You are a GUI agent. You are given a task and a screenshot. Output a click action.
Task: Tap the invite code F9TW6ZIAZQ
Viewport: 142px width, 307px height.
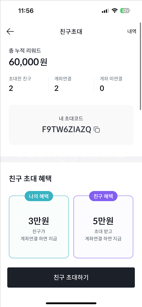(67, 130)
